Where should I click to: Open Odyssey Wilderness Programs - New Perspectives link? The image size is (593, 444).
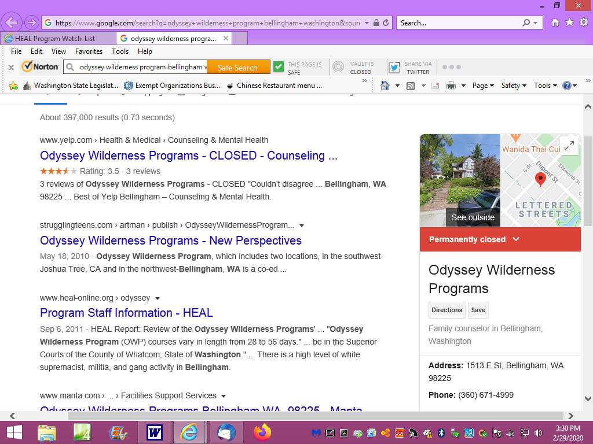[x=171, y=240]
